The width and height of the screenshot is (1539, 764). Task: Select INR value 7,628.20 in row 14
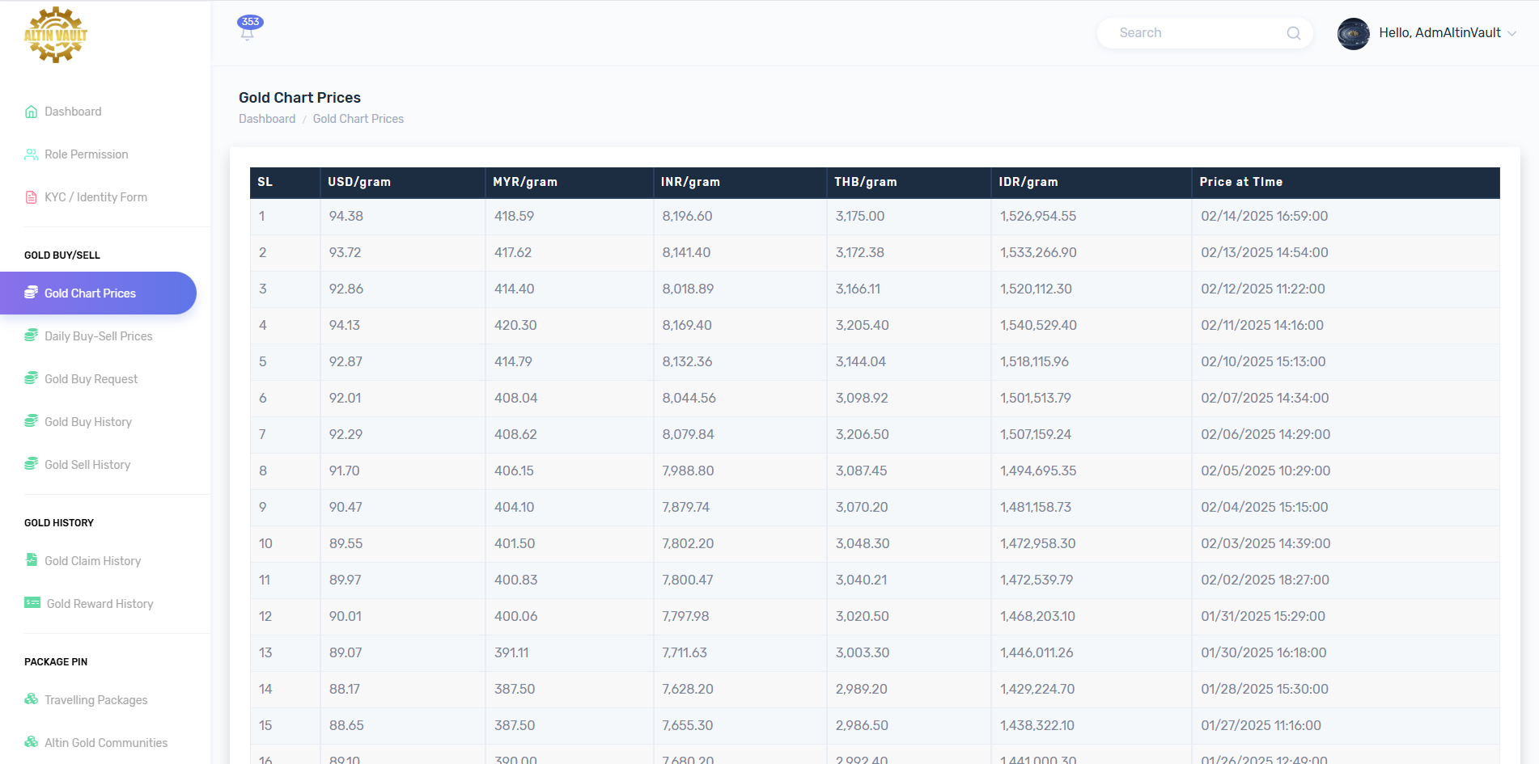click(x=688, y=689)
